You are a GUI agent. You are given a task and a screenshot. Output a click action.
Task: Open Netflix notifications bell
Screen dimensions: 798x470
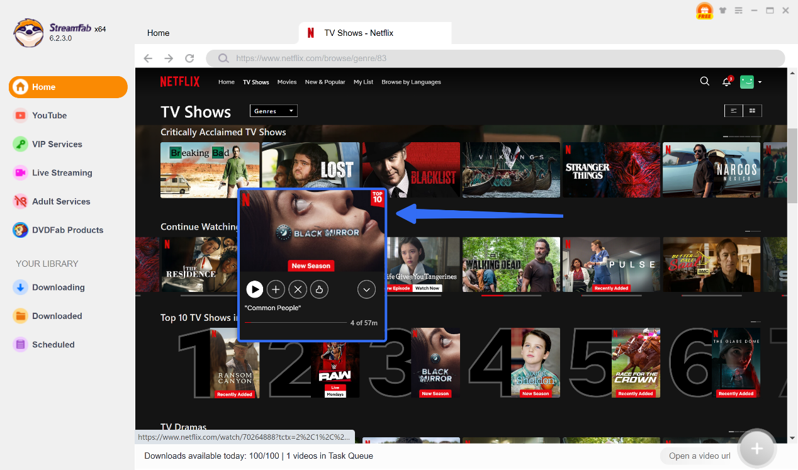[x=727, y=82]
